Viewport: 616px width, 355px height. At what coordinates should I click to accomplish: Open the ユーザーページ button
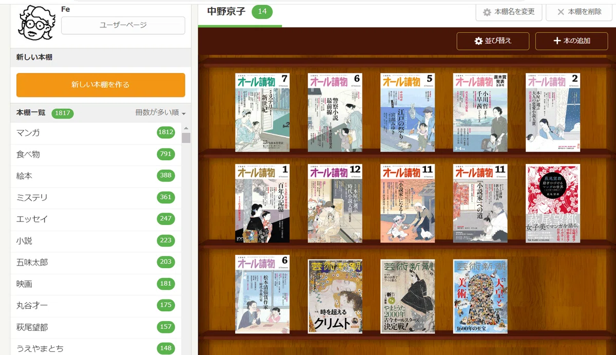point(123,25)
